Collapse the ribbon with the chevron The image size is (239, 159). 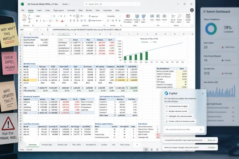click(x=192, y=25)
